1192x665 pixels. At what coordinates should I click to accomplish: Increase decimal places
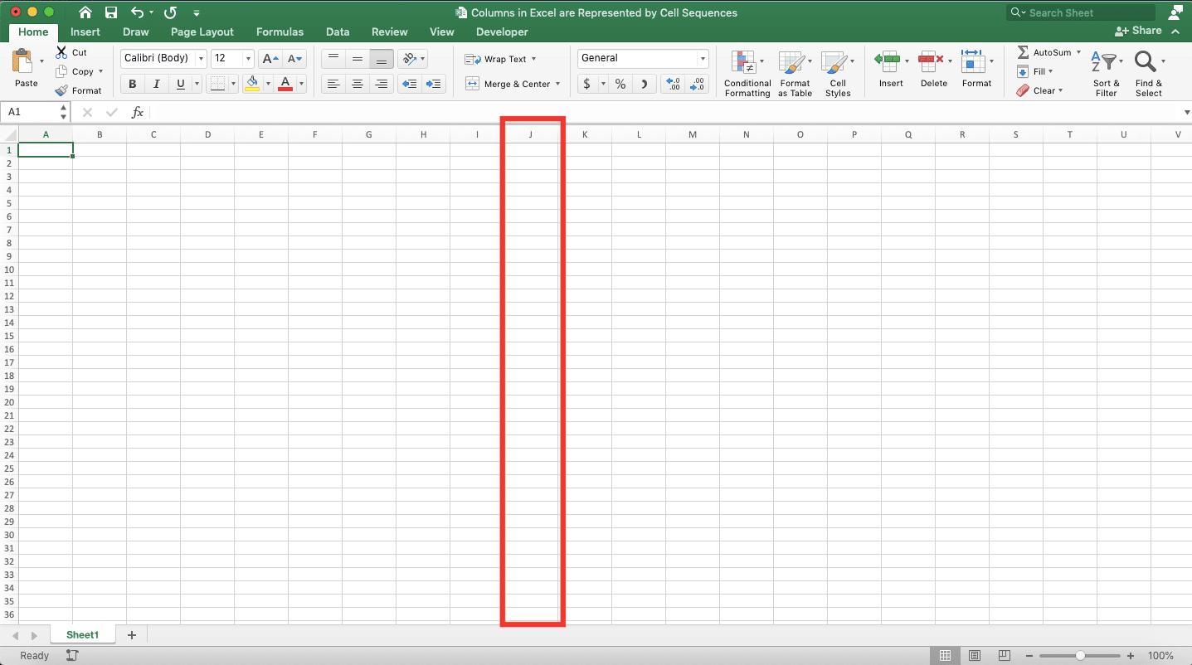(674, 84)
